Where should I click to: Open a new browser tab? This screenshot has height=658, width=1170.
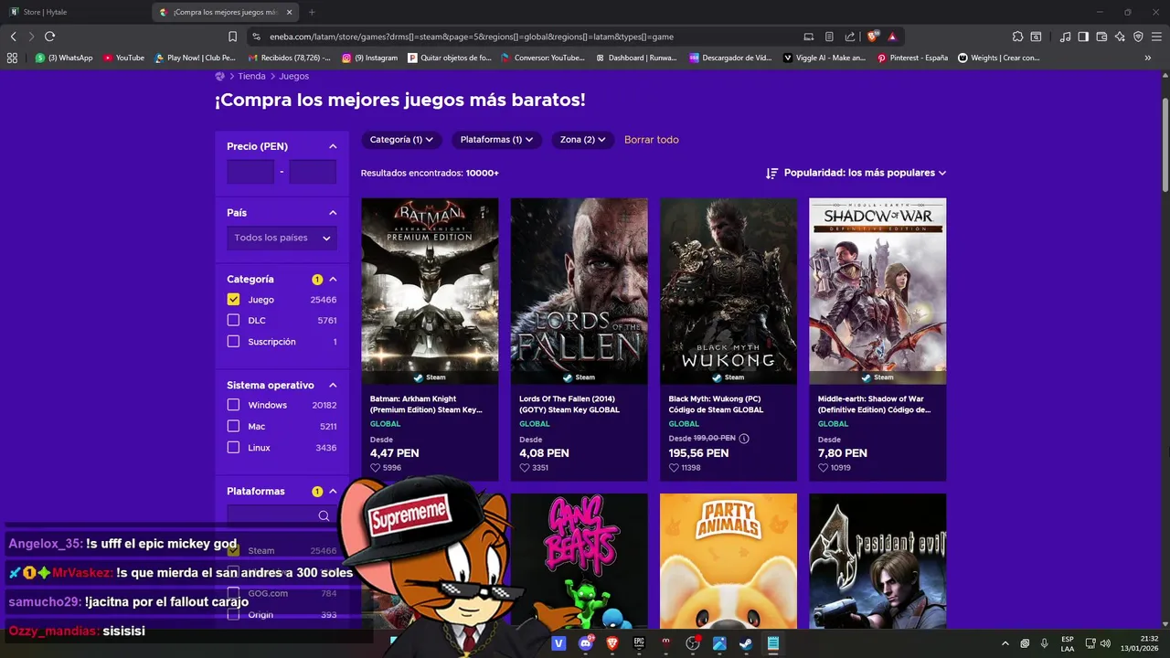coord(311,12)
